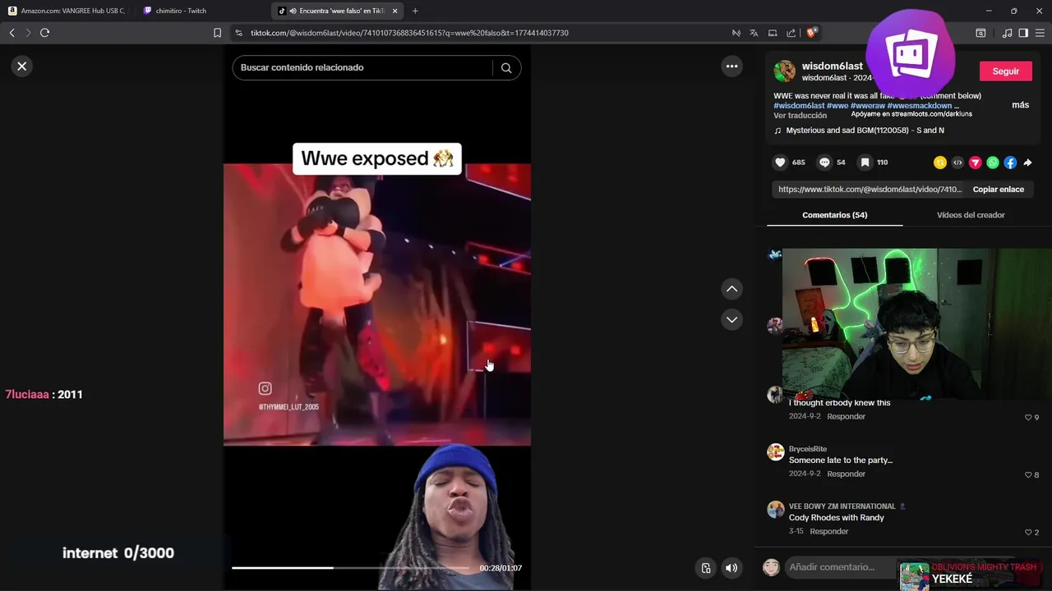This screenshot has height=591, width=1052.
Task: Reply to 'I thought erbody knew this' comment
Action: [846, 417]
